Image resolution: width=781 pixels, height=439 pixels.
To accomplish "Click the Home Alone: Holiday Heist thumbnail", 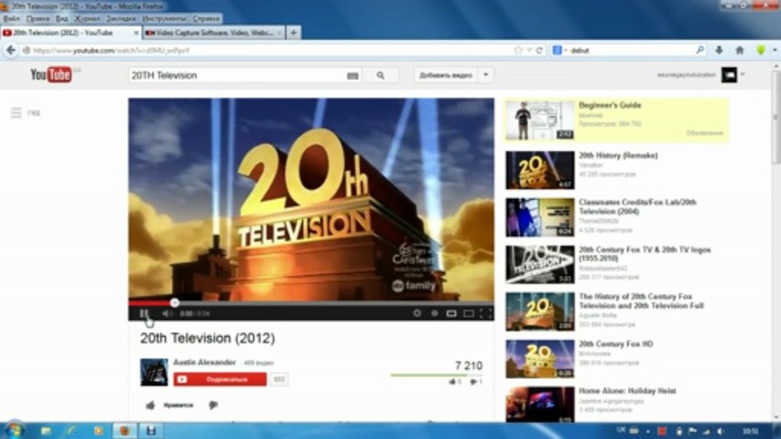I will tap(540, 405).
